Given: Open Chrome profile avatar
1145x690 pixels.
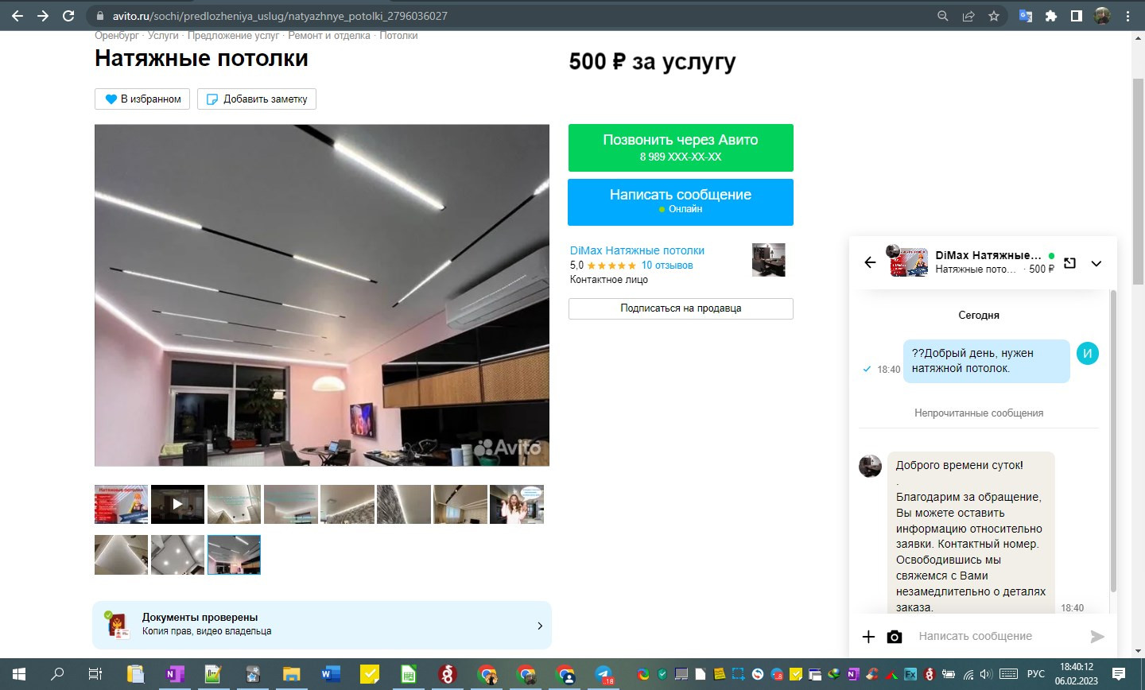Looking at the screenshot, I should point(1102,16).
